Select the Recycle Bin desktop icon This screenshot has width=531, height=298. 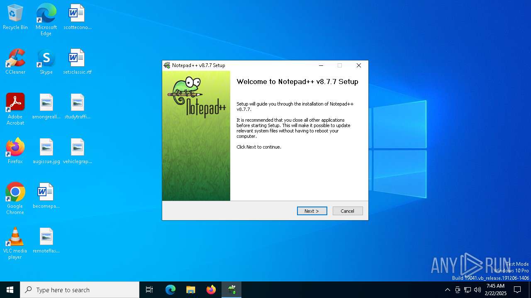pos(15,17)
